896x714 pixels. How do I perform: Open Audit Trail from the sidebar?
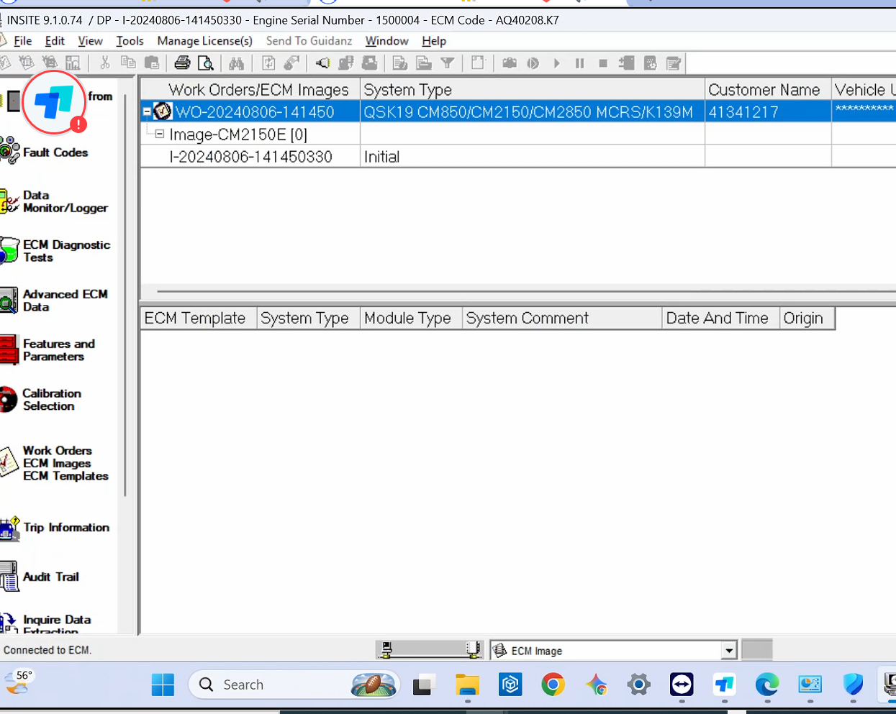[x=40, y=577]
